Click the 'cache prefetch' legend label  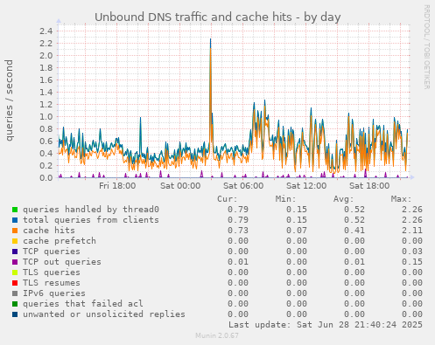point(60,241)
